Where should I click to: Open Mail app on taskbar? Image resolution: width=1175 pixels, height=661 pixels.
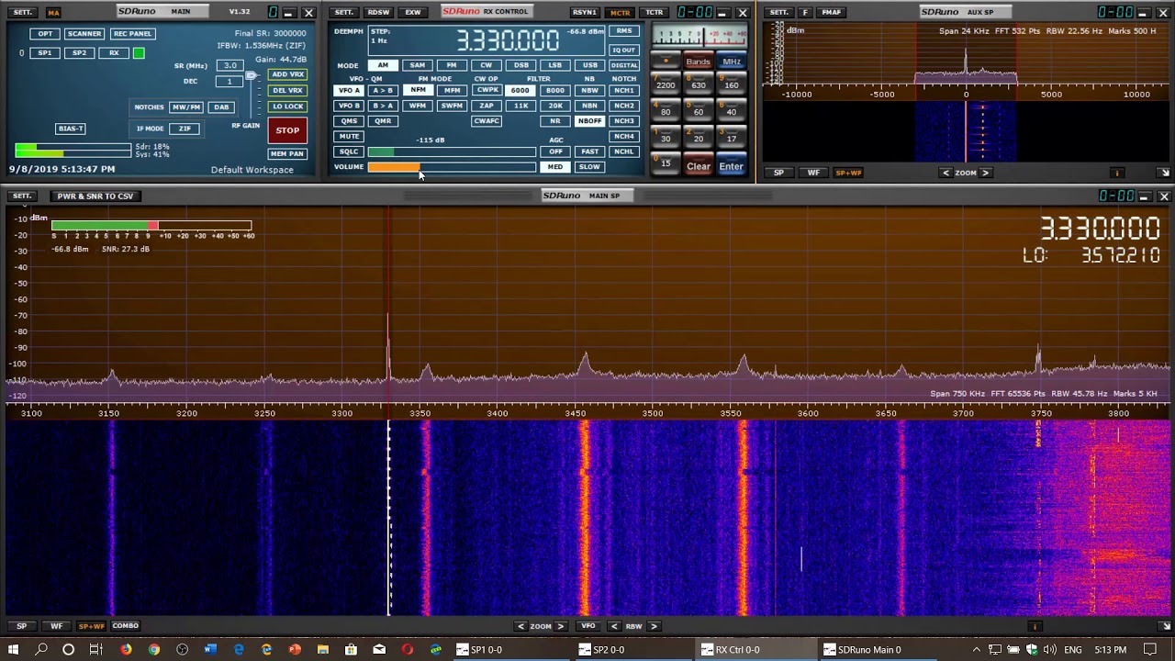click(379, 649)
